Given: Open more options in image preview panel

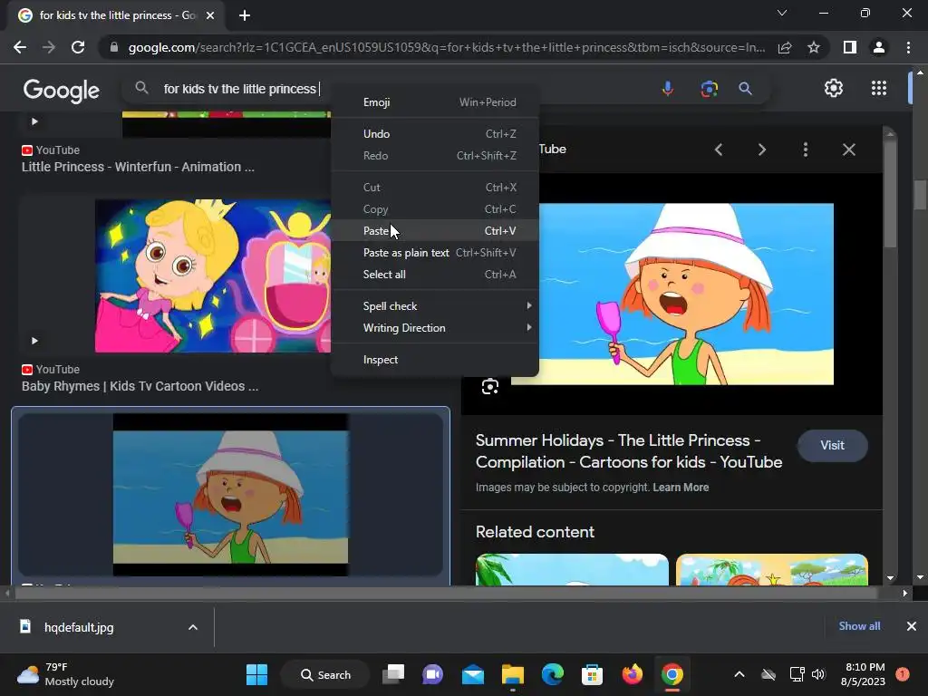Looking at the screenshot, I should [805, 150].
